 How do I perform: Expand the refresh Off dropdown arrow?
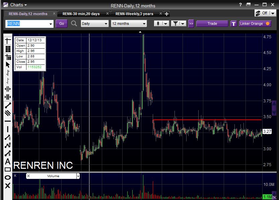[273, 13]
